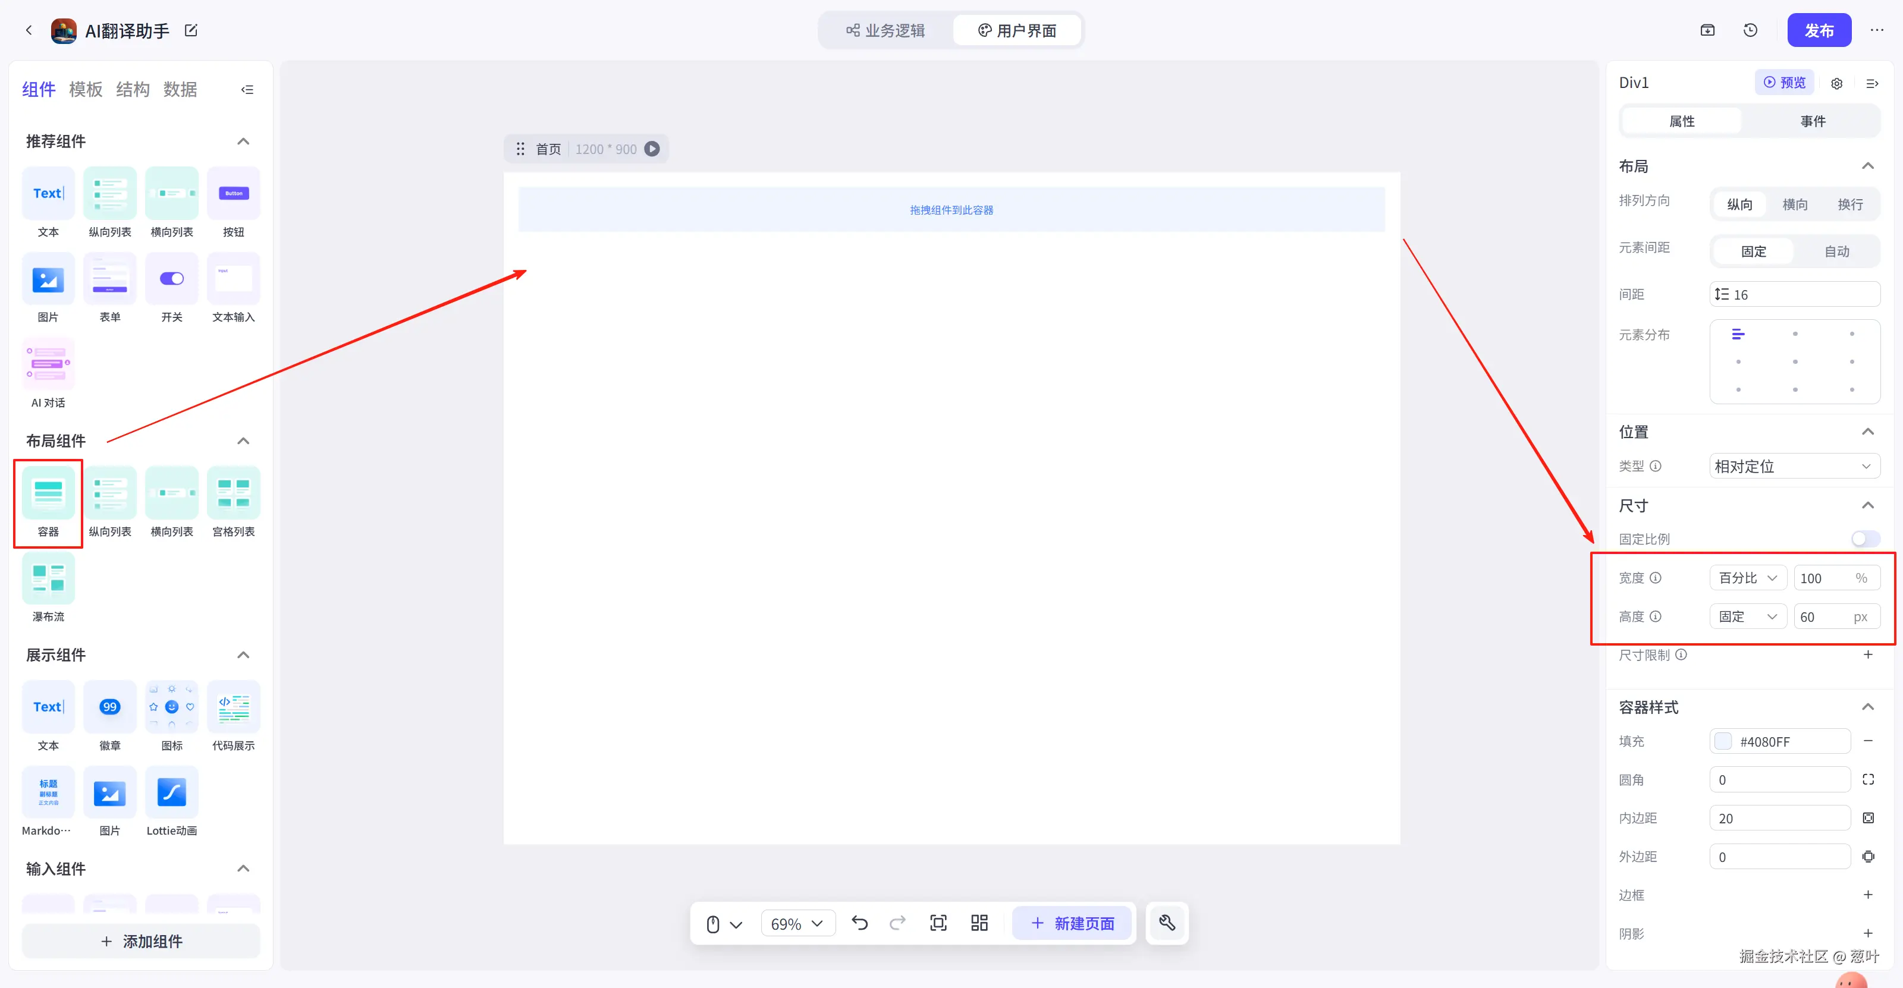Select the 容器 container layout component

[x=48, y=493]
